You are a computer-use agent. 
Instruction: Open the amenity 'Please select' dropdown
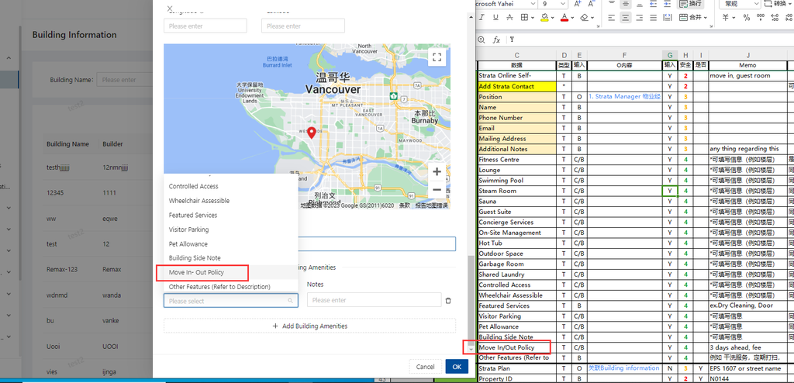click(230, 301)
